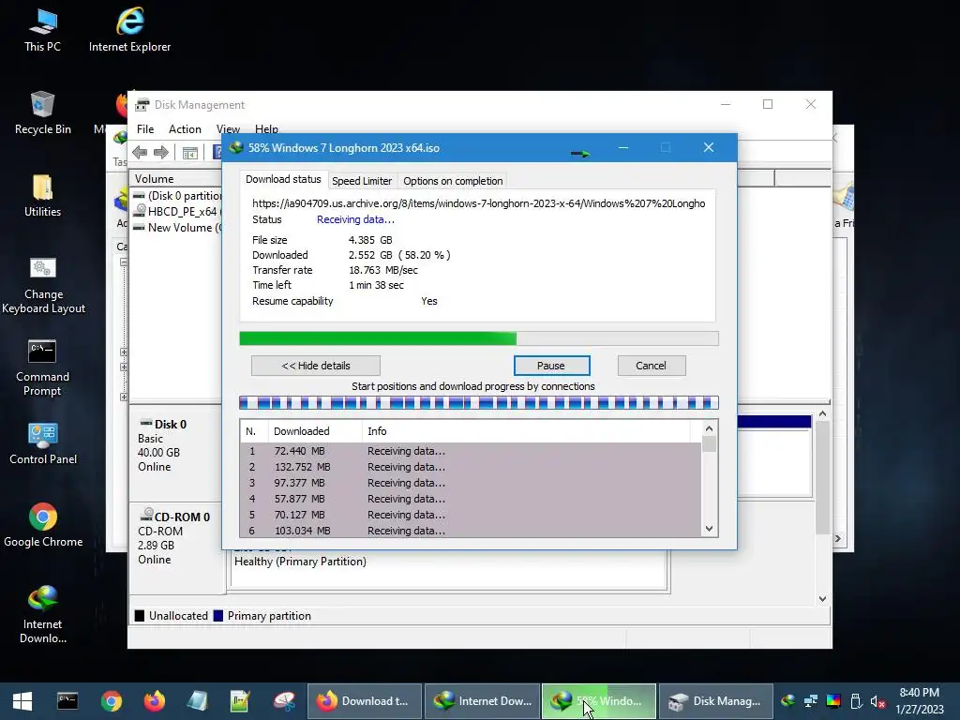Switch to the Speed Limiter tab

362,181
